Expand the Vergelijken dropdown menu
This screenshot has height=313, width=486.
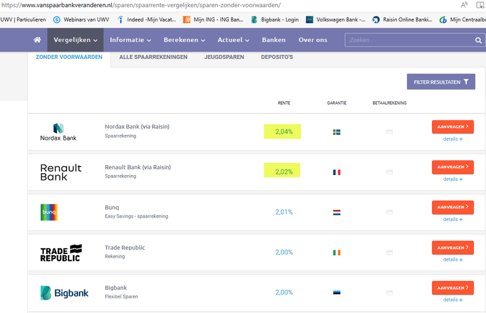coord(76,40)
